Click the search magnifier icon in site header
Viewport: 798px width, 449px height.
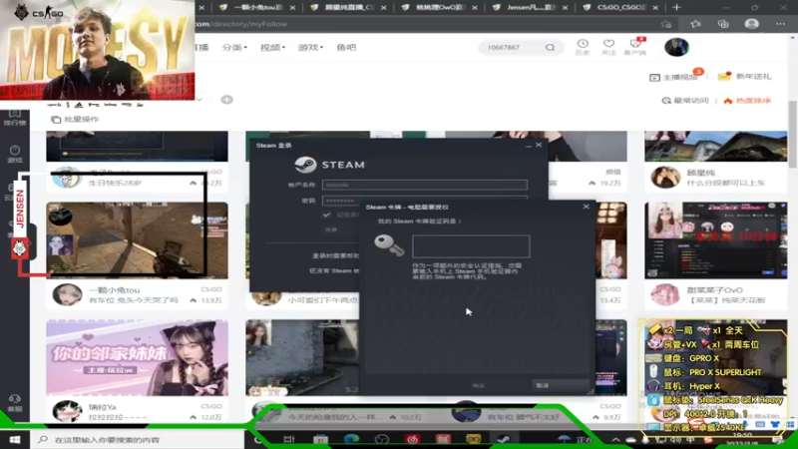pos(550,47)
